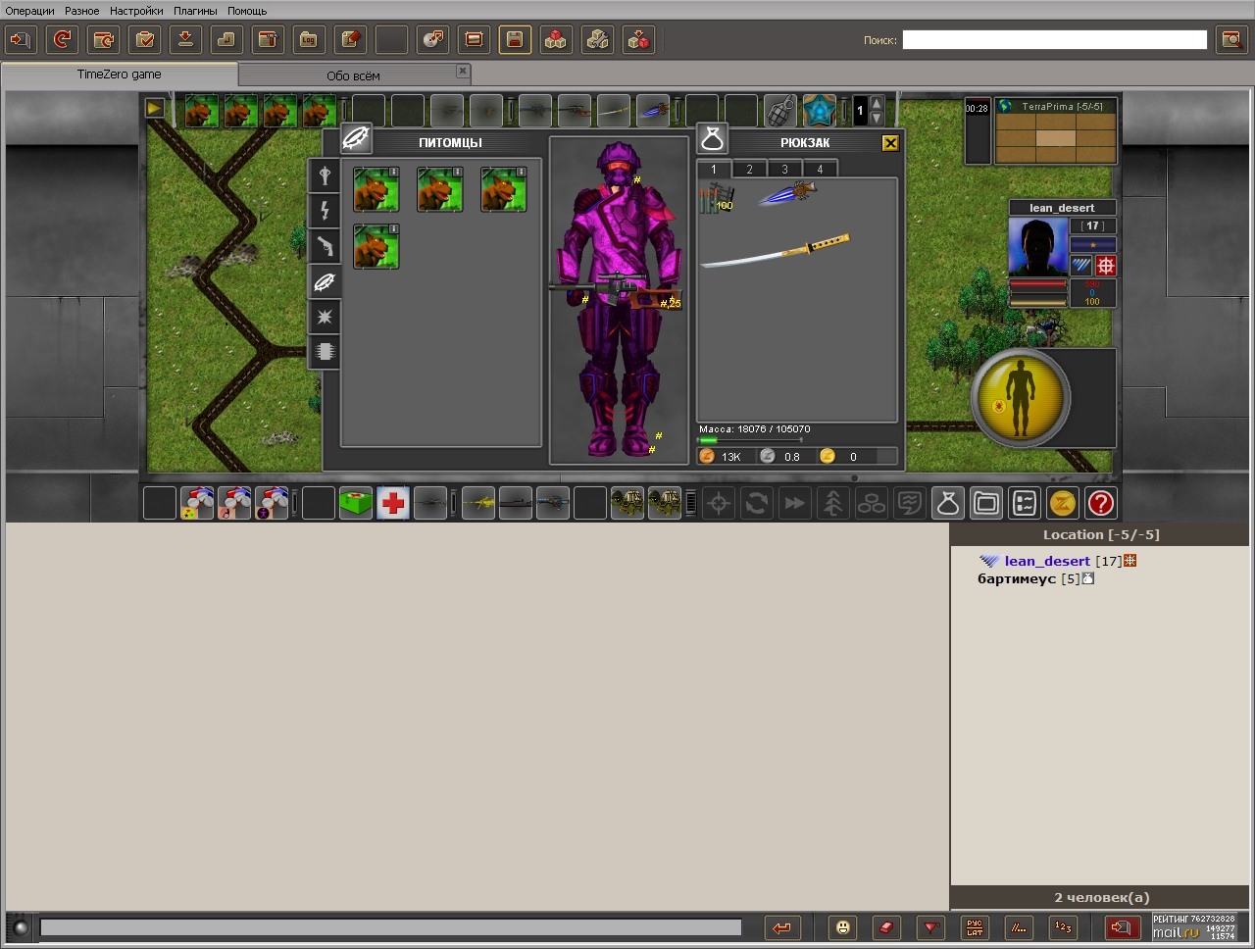Select backpack page 1 tab
The width and height of the screenshot is (1255, 949).
coord(714,169)
